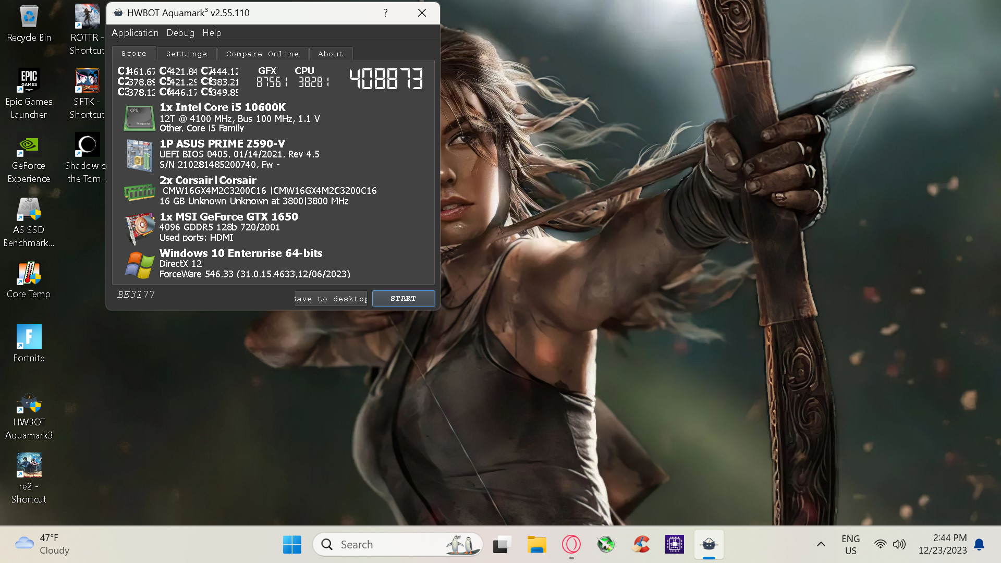The height and width of the screenshot is (563, 1001).
Task: Switch to the Settings tab
Action: pyautogui.click(x=186, y=54)
